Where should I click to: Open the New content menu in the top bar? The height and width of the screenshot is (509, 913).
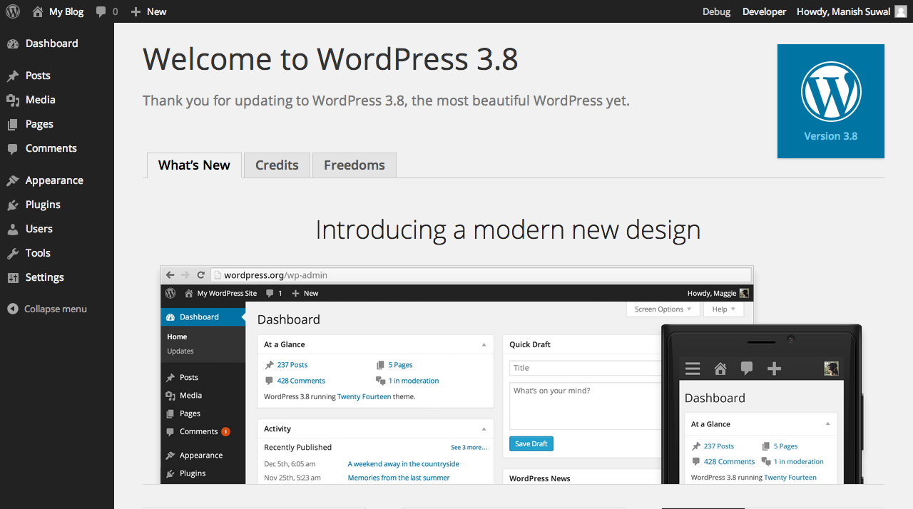148,11
